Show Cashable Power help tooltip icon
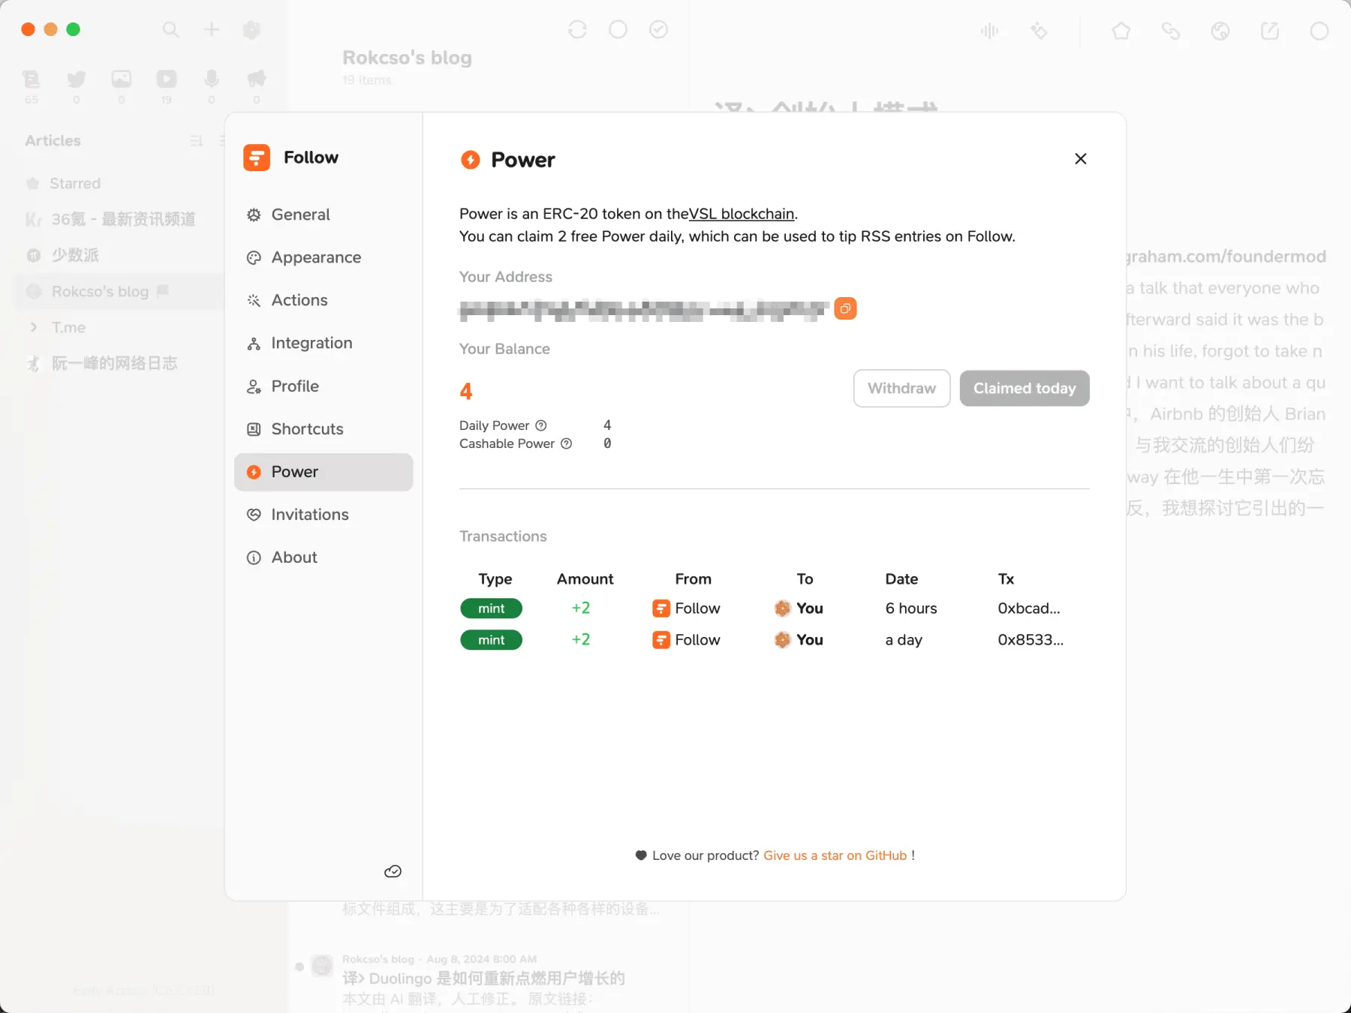The height and width of the screenshot is (1013, 1351). pyautogui.click(x=567, y=443)
